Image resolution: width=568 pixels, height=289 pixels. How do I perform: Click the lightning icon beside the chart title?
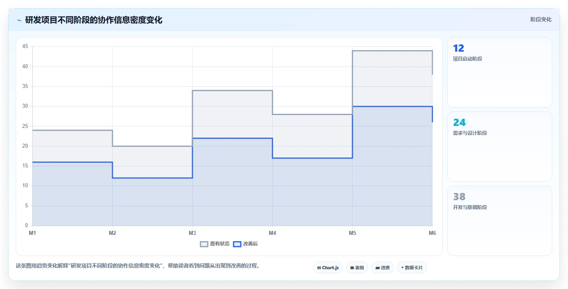(19, 20)
